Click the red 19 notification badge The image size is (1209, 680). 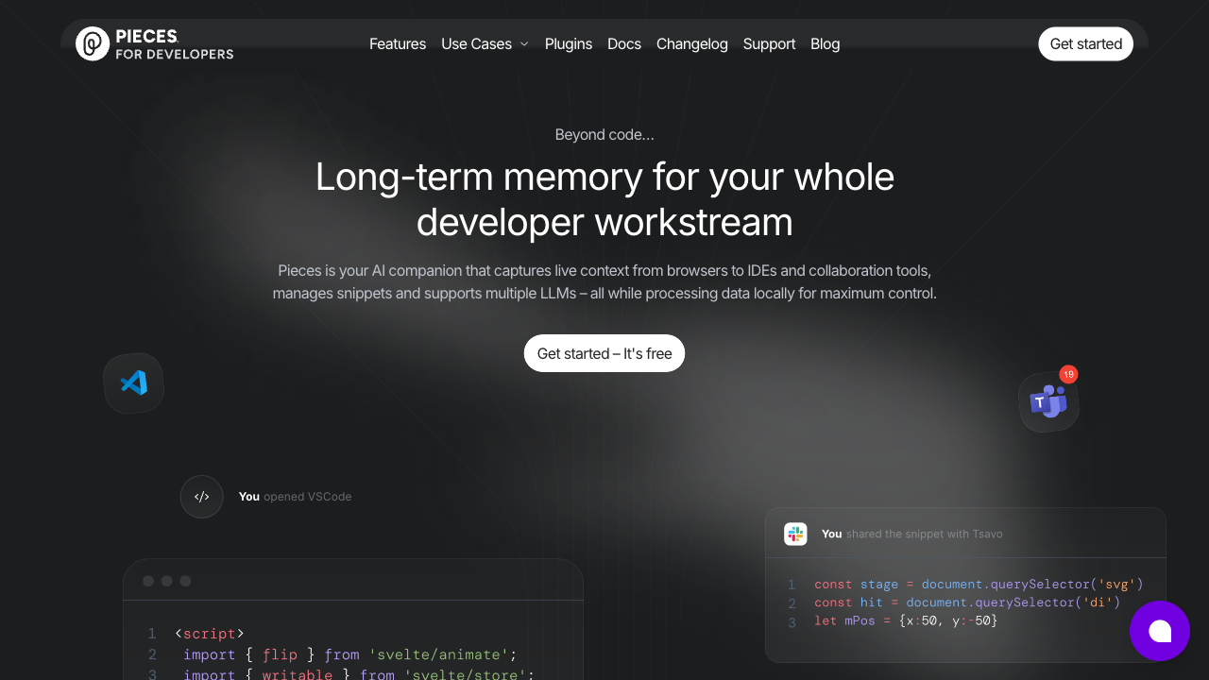(x=1068, y=375)
